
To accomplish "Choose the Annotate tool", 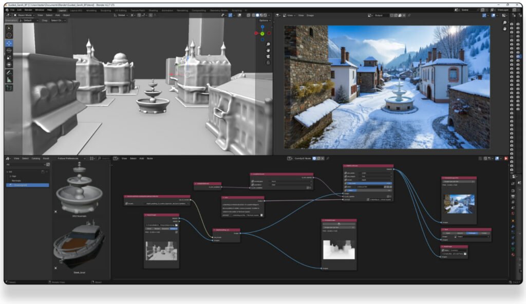I will 9,73.
